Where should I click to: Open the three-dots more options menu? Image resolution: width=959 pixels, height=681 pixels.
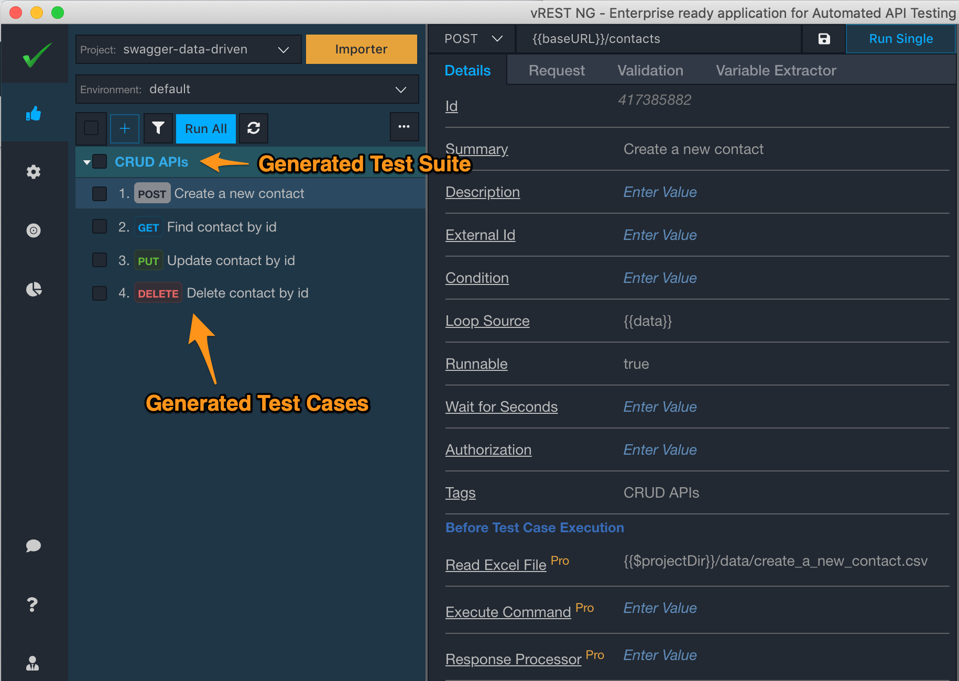404,127
